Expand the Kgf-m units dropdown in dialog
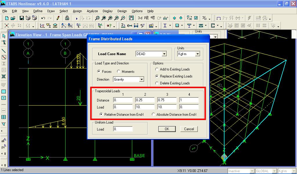 198,54
